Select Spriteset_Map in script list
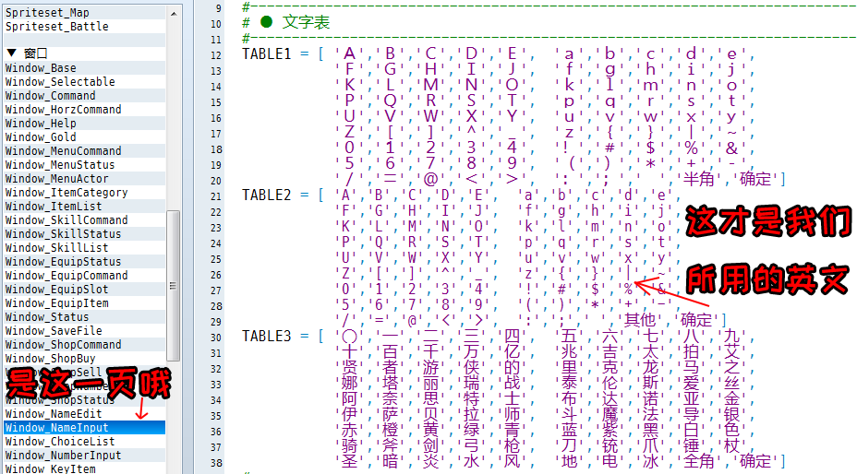The image size is (857, 474). pos(84,13)
